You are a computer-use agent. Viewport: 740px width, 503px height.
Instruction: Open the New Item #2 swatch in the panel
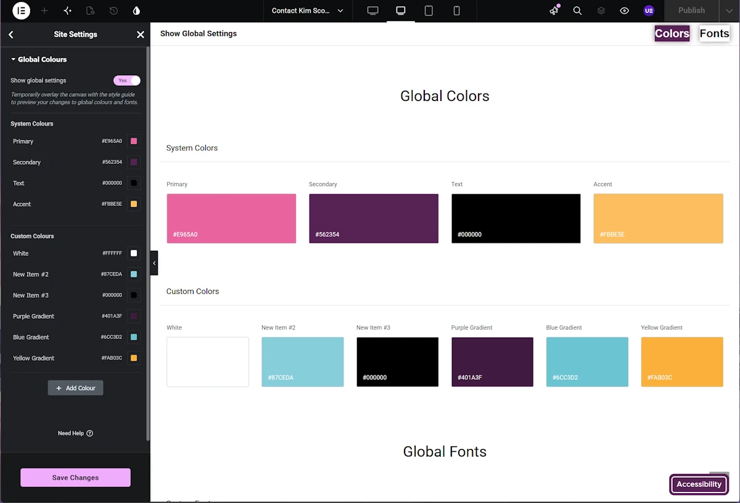coord(134,274)
